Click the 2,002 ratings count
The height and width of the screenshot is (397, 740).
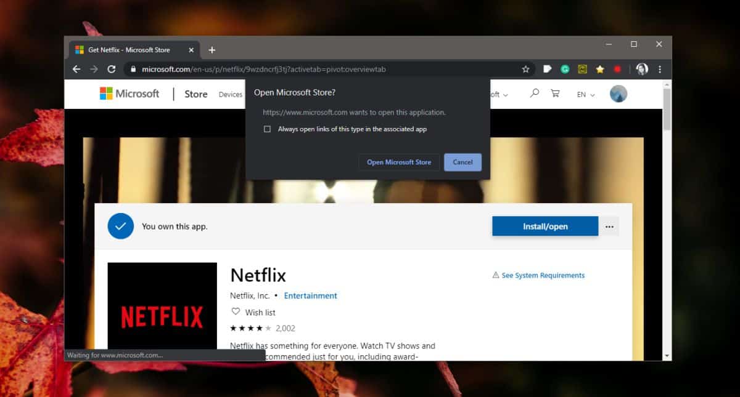(x=286, y=329)
